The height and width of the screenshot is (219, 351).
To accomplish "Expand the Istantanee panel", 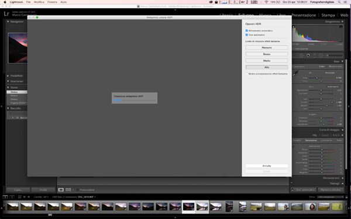I will click(8, 81).
